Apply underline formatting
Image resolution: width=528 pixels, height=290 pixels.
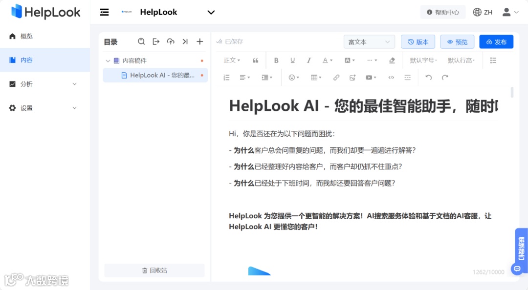(x=292, y=60)
